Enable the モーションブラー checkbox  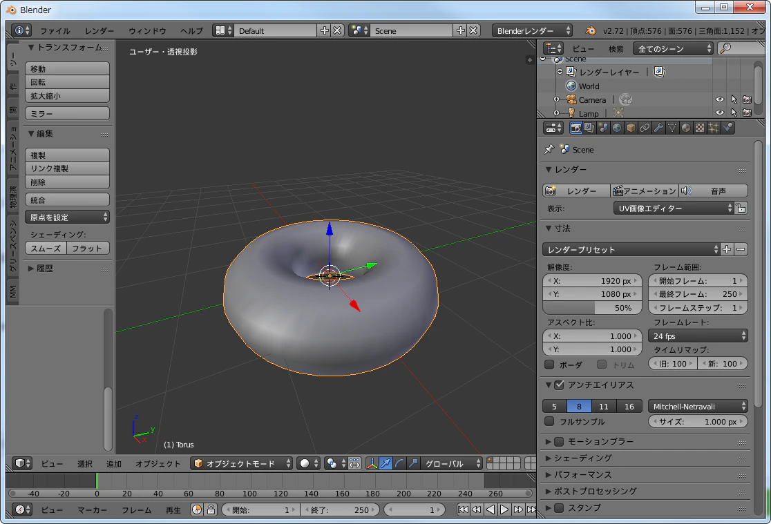click(559, 441)
